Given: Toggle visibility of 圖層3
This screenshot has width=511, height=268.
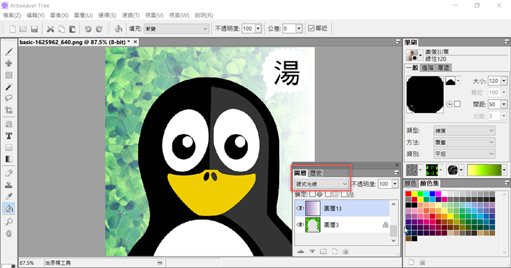Looking at the screenshot, I should (x=300, y=225).
